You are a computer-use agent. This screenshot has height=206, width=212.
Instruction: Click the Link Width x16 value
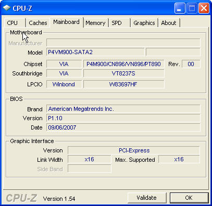coord(89,159)
